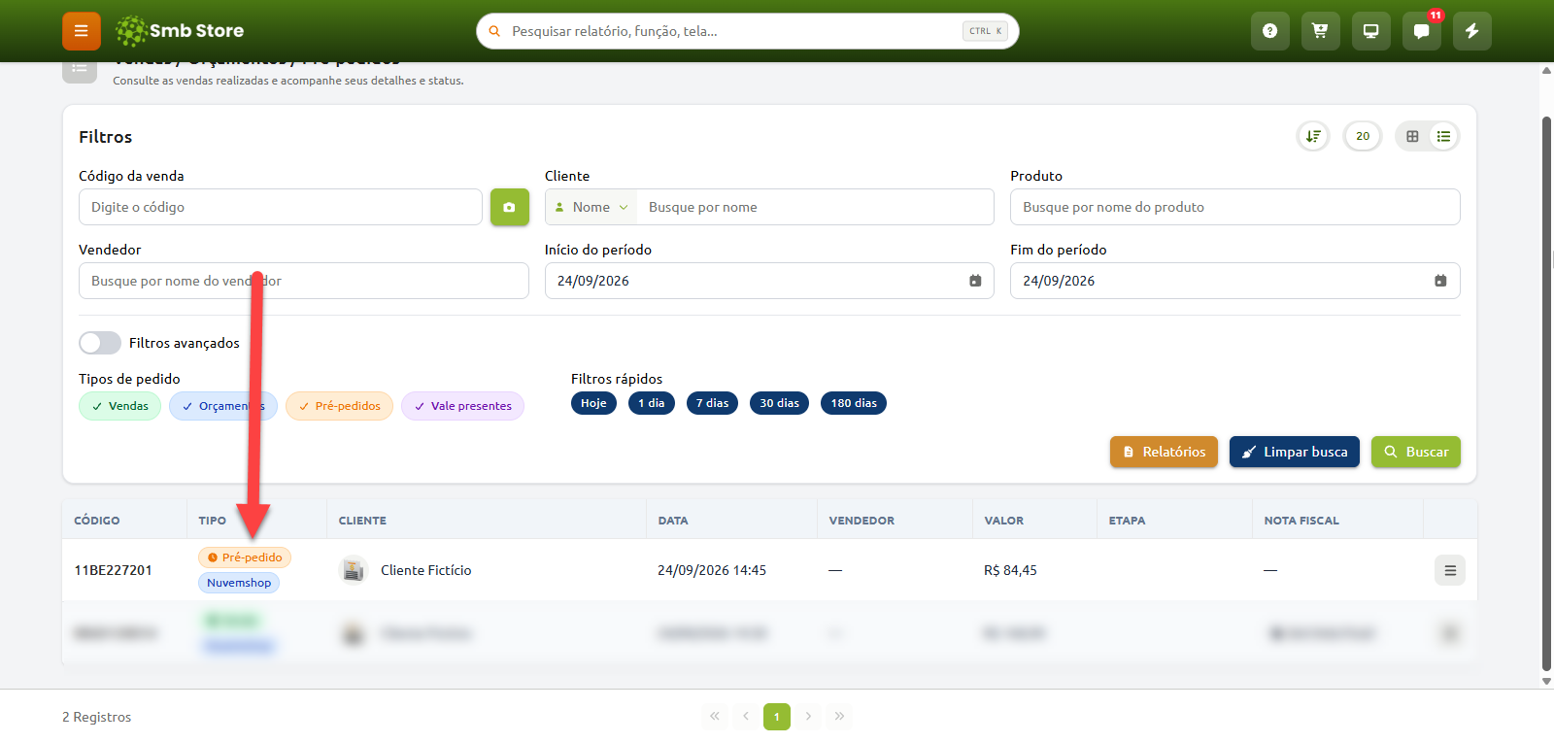This screenshot has width=1554, height=743.
Task: Click the Limpar busca button
Action: pos(1295,452)
